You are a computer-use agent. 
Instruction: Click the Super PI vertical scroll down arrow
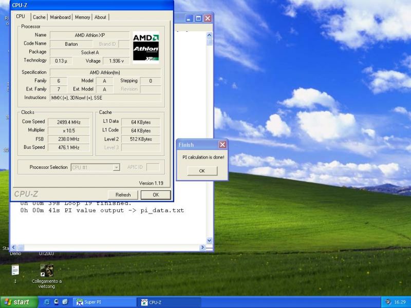point(209,240)
